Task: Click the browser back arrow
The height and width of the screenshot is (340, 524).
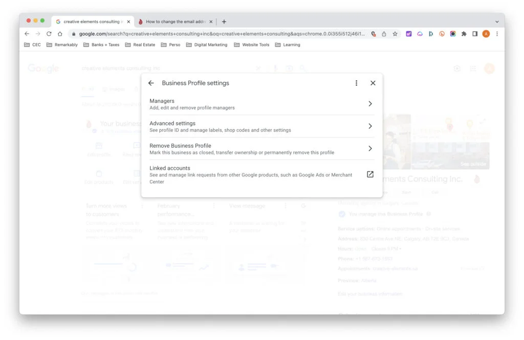Action: tap(27, 34)
